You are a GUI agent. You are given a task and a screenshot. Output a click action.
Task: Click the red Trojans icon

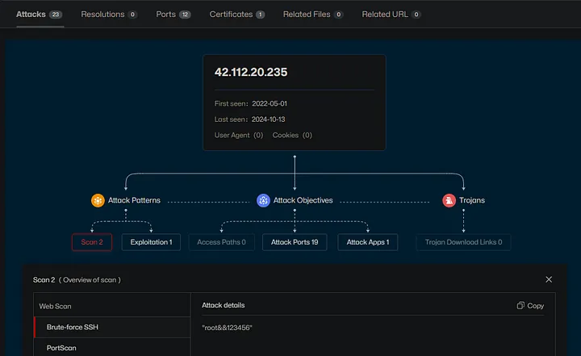pos(449,201)
